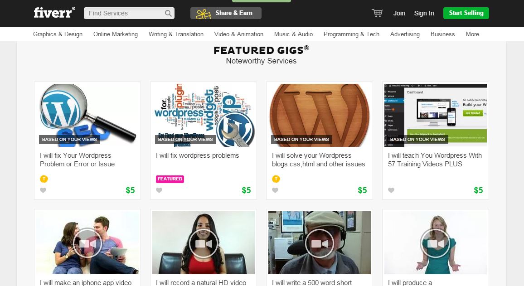524x286 pixels.
Task: Click the Join link
Action: (399, 13)
